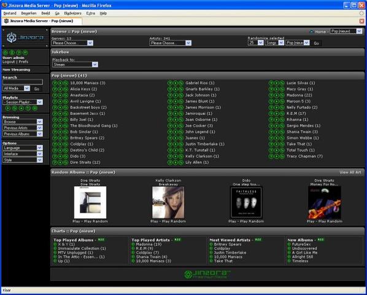Screen dimensions: 367x295
Task: Click the play icon beside Rihanna (1)
Action: pos(277,120)
